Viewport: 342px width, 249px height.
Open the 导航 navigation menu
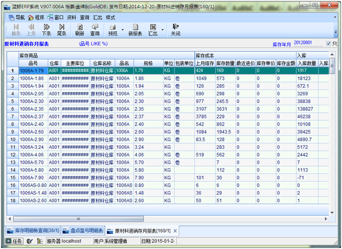[17, 17]
